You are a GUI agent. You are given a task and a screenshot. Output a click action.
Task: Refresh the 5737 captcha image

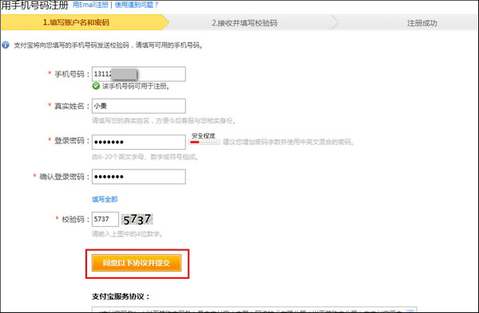(137, 219)
